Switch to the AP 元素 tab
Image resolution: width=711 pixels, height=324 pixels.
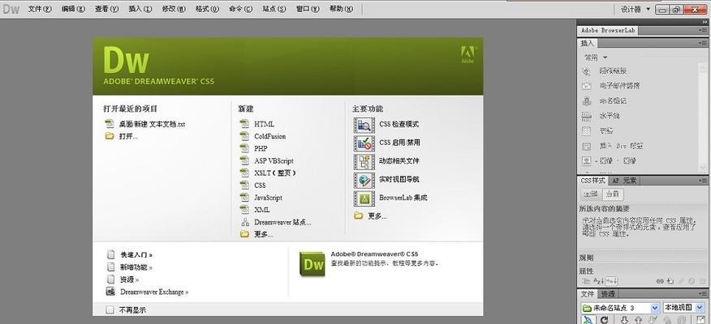623,181
